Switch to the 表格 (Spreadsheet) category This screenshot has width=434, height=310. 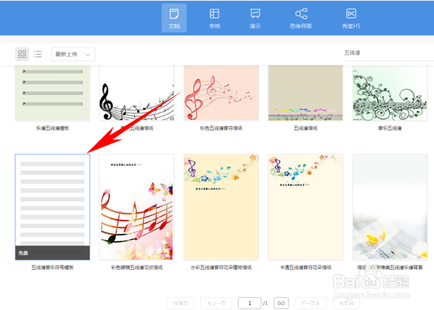tap(215, 18)
